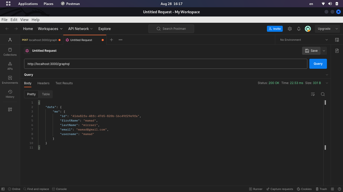The width and height of the screenshot is (343, 192).
Task: Open the Collections sidebar panel
Action: click(10, 52)
